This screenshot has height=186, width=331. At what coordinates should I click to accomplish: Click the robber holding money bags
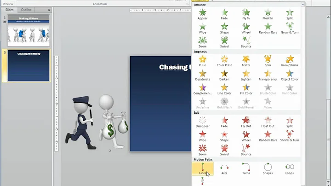[113, 122]
